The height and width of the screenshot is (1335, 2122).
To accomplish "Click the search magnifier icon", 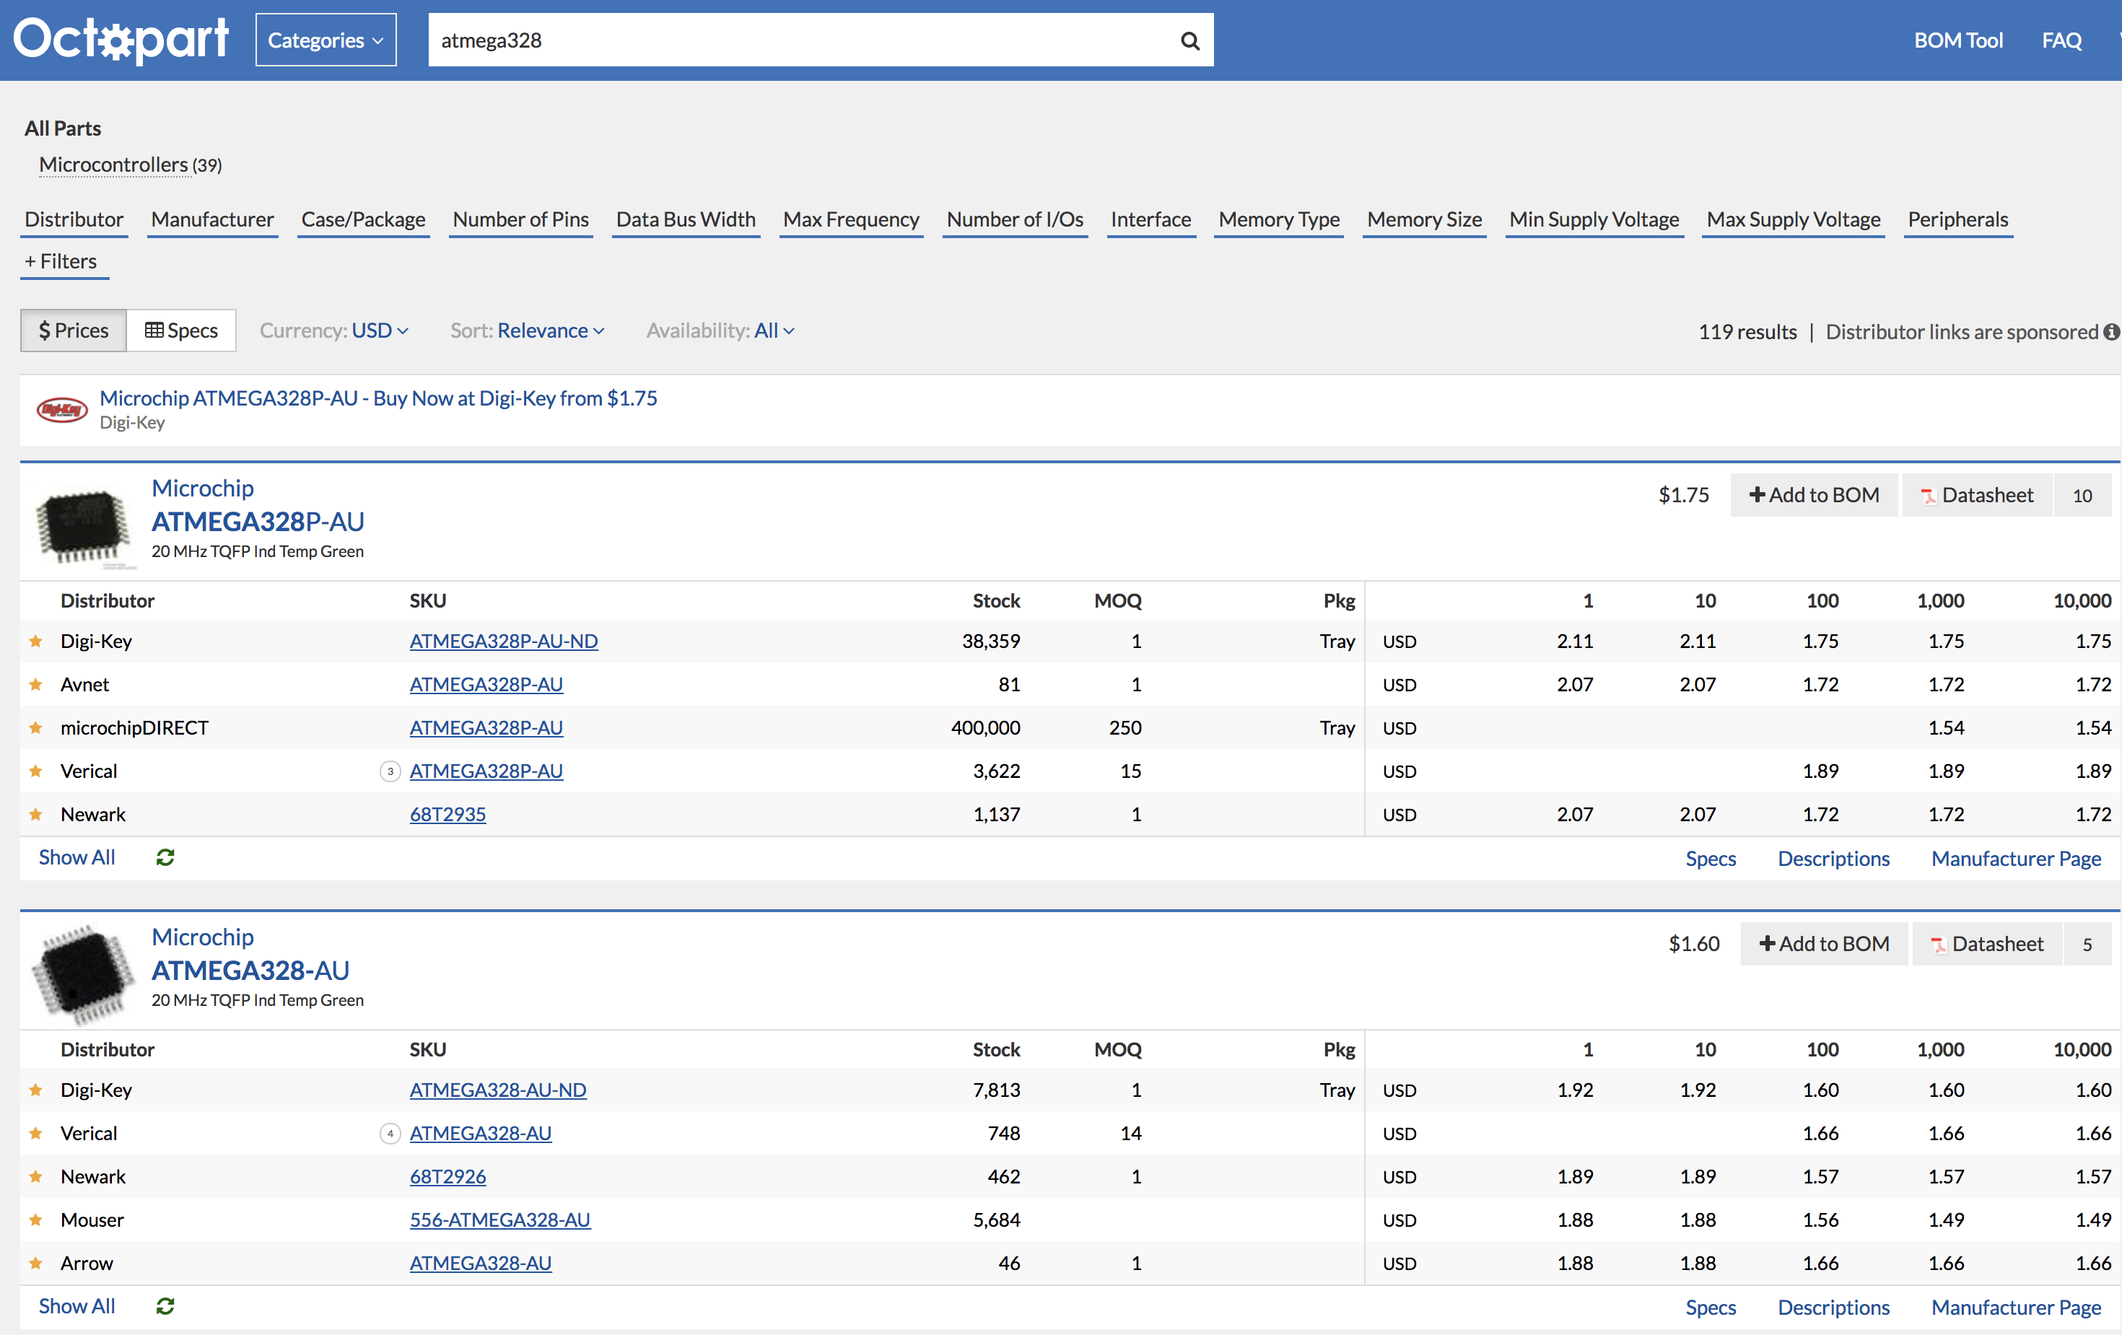I will pos(1189,40).
